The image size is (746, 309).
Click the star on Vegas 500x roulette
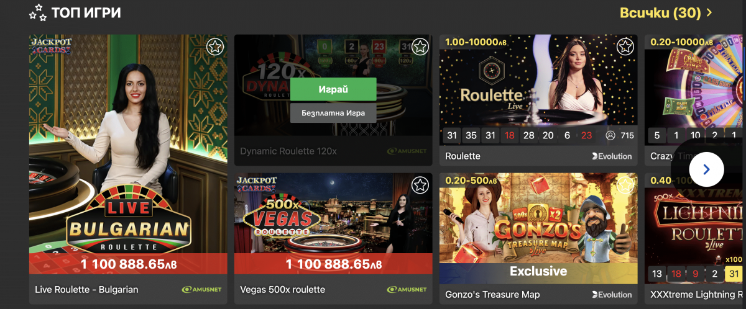(420, 185)
